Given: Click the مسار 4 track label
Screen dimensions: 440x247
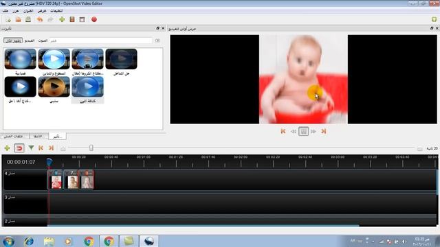Looking at the screenshot, I should click(10, 174).
